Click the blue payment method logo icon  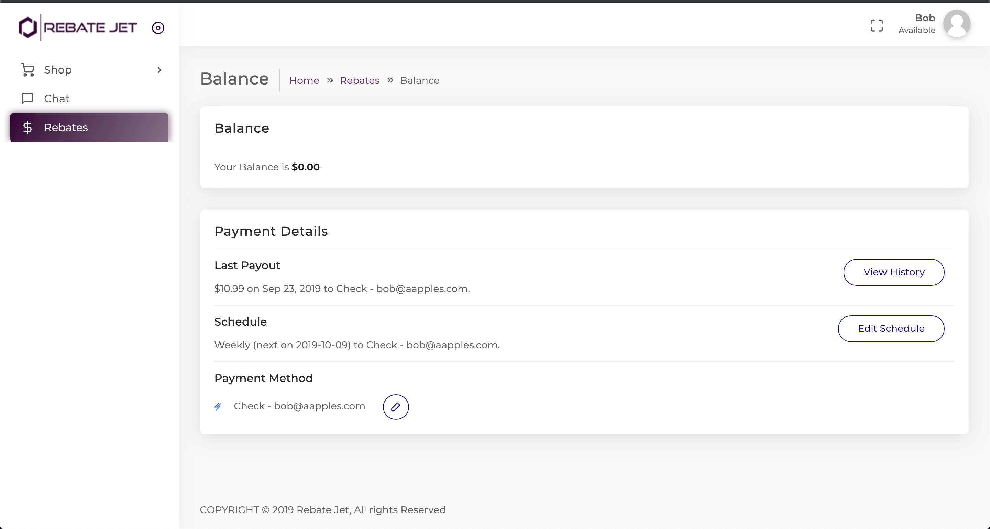point(218,406)
